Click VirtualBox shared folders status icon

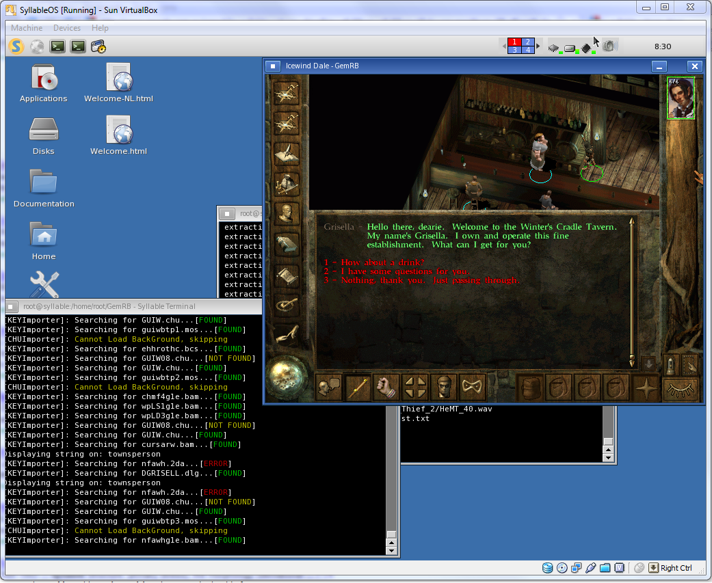pos(605,568)
